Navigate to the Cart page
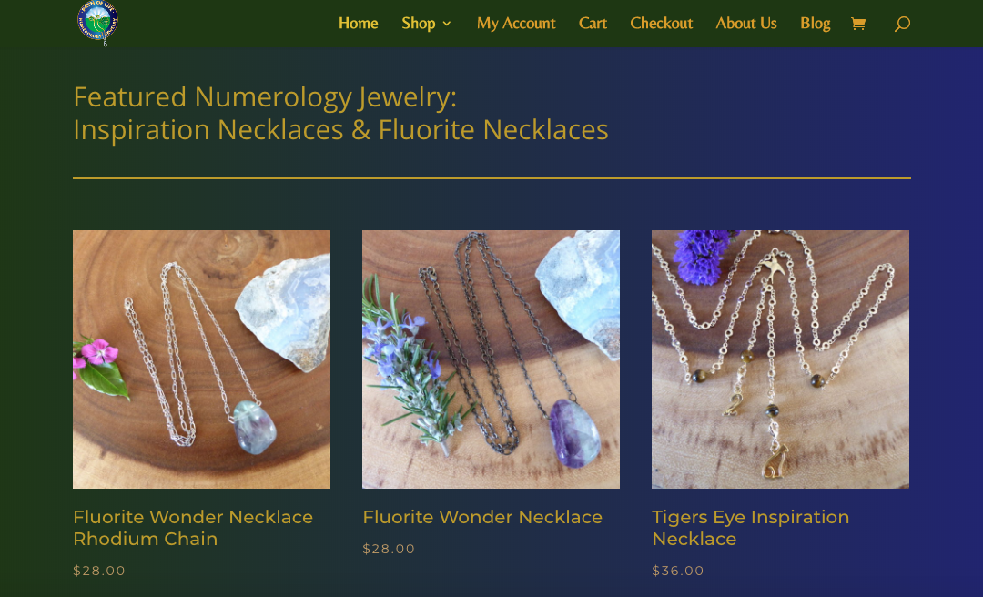The image size is (983, 597). point(593,23)
